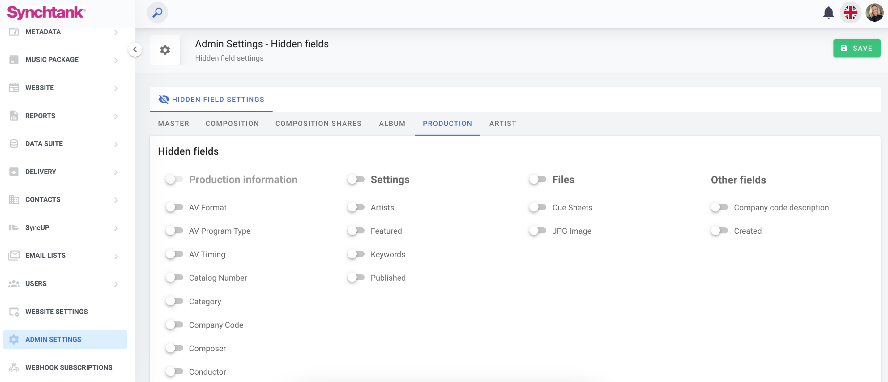Switch to the Artist tab
Viewport: 888px width, 382px height.
[x=502, y=124]
